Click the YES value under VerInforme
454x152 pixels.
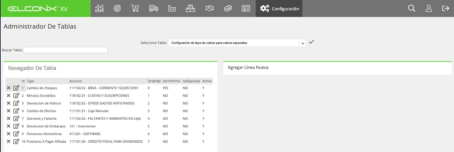click(x=165, y=88)
